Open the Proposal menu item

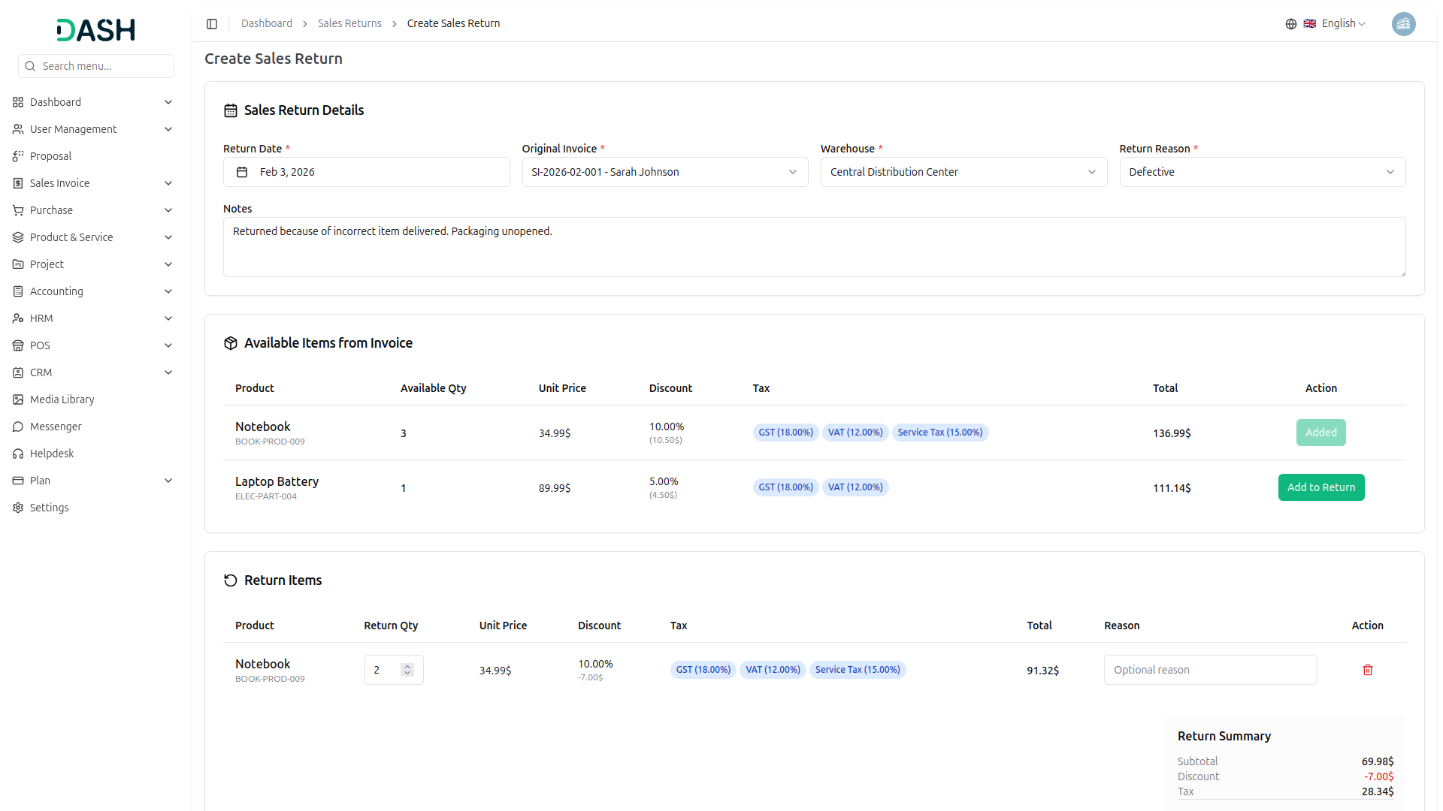(50, 156)
